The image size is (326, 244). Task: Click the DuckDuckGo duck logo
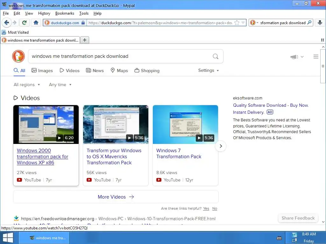[18, 56]
